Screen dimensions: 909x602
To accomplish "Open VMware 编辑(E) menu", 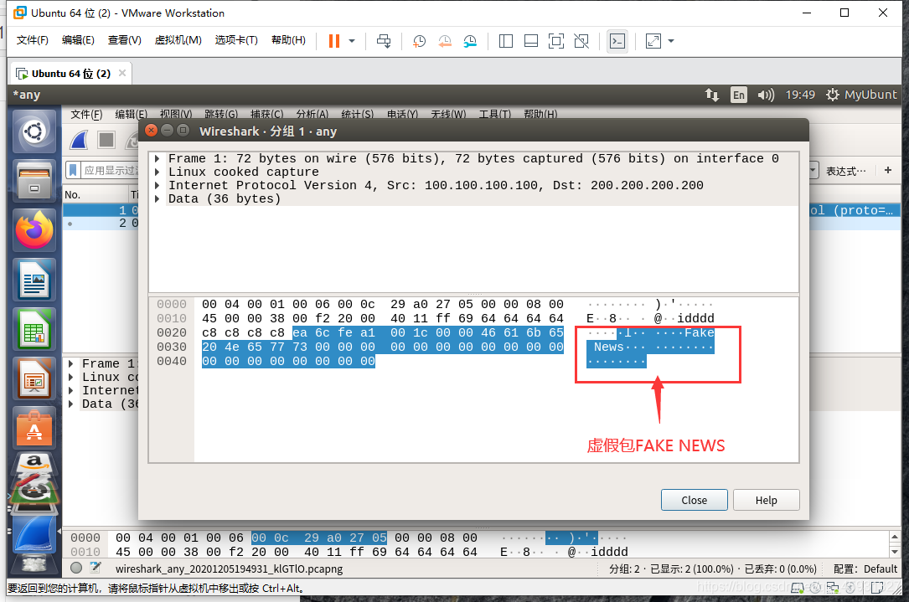I will [x=78, y=40].
